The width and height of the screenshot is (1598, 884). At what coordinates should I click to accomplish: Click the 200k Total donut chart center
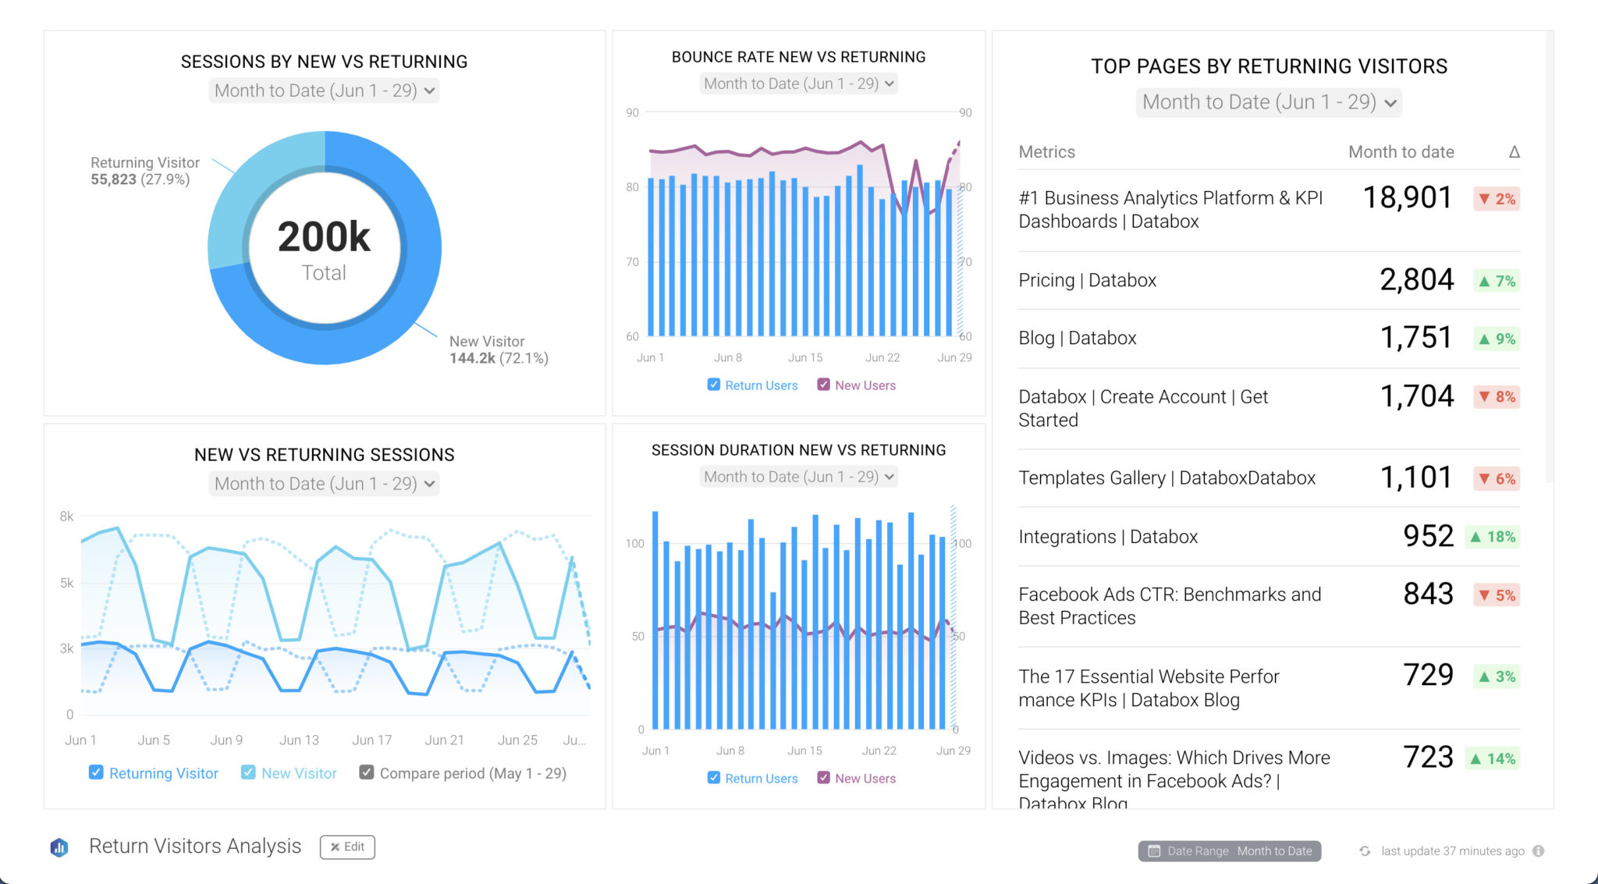323,247
